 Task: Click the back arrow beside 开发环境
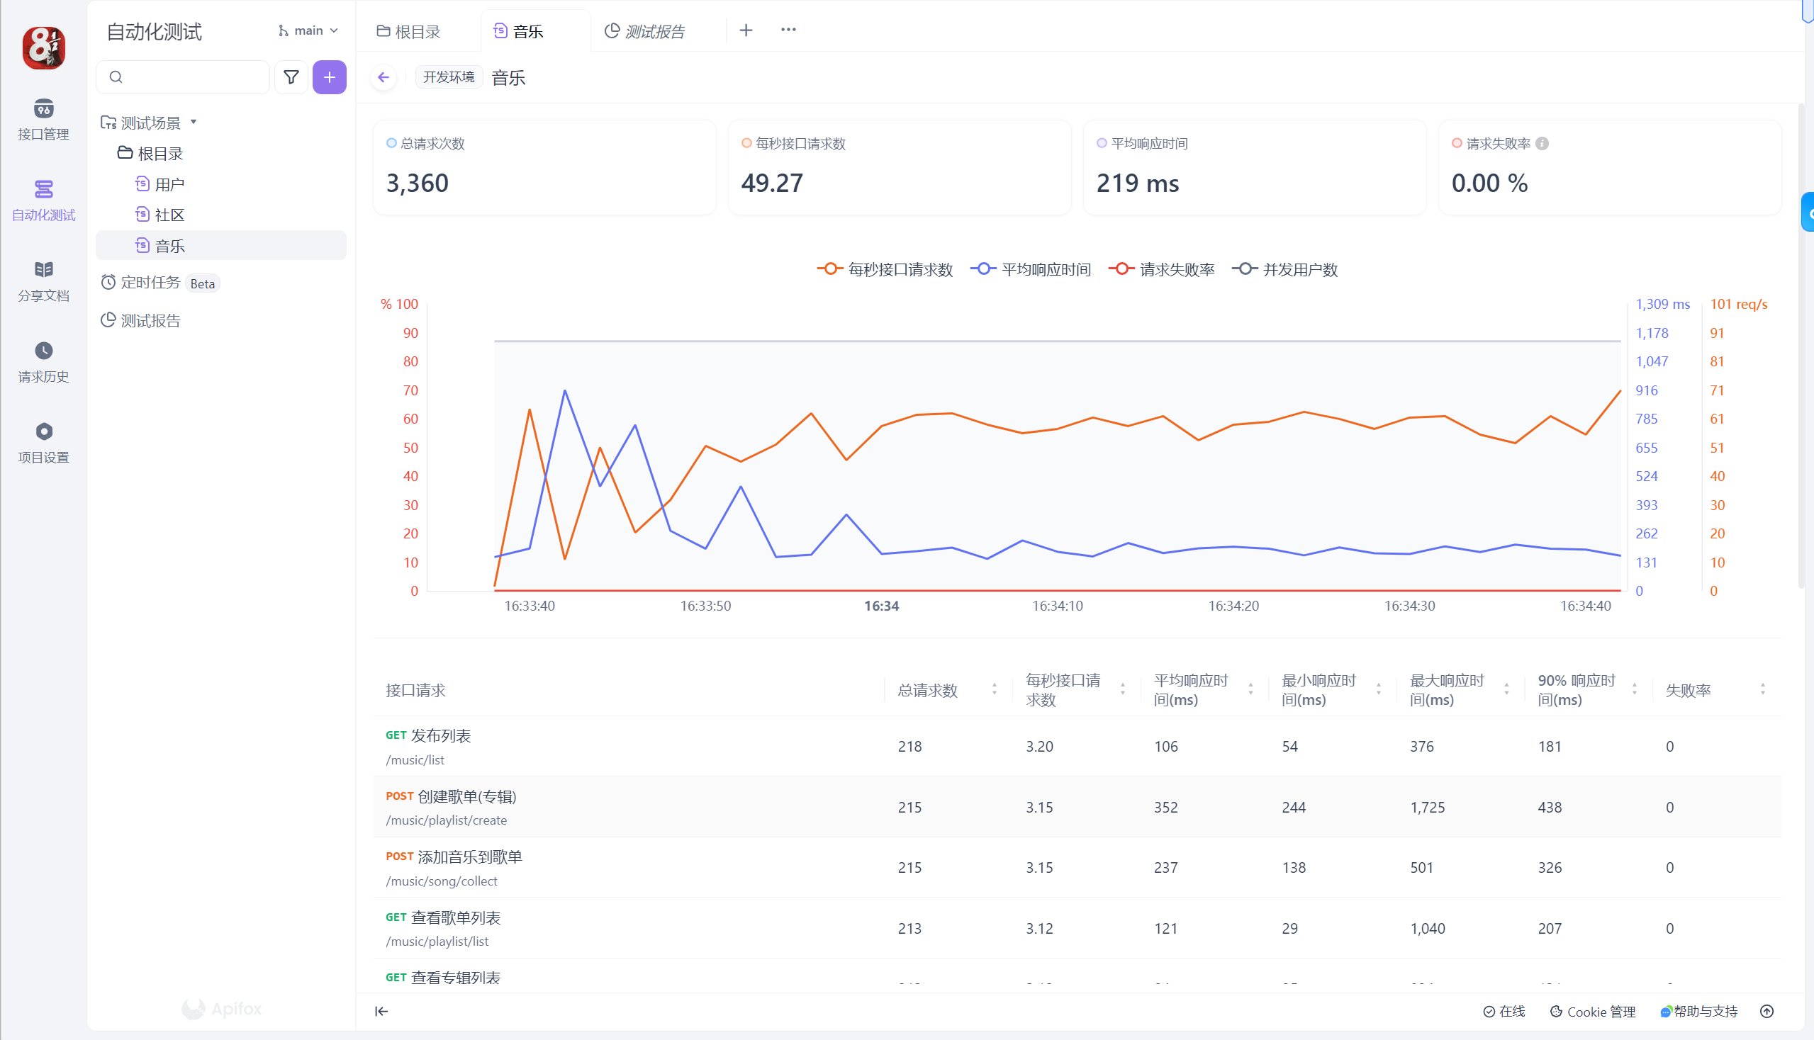pos(383,77)
